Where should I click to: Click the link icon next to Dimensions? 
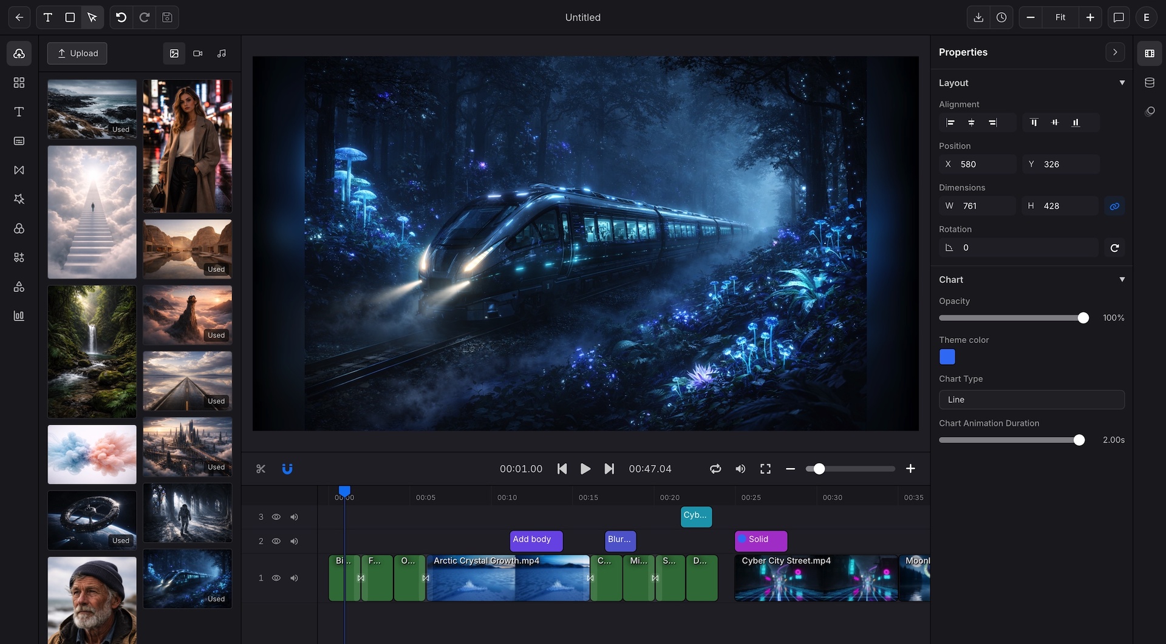[1115, 206]
